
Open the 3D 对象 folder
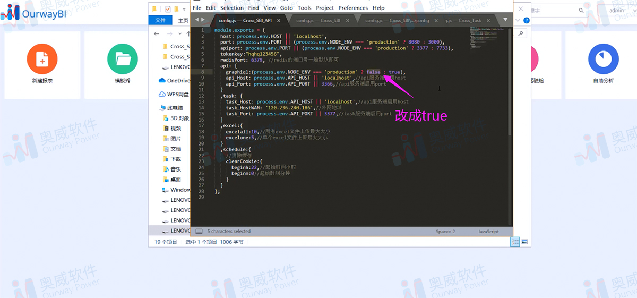click(175, 118)
